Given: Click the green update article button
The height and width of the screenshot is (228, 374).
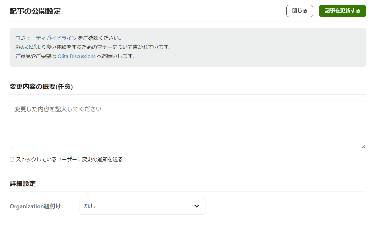Looking at the screenshot, I should click(x=342, y=11).
